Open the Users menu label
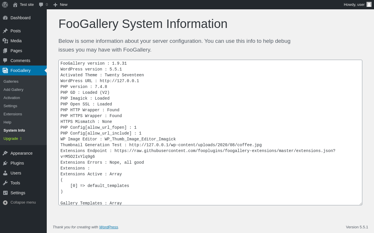 coord(16,173)
